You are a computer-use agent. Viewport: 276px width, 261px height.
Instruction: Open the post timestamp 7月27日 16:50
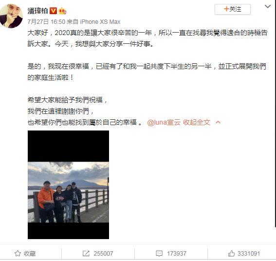point(46,21)
